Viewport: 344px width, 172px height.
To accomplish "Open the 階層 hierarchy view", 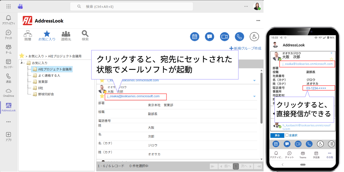I will (28, 35).
